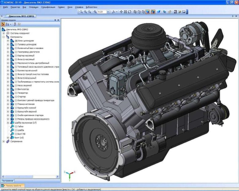Switch to the Построение tab
The image size is (239, 191).
pyautogui.click(x=7, y=181)
